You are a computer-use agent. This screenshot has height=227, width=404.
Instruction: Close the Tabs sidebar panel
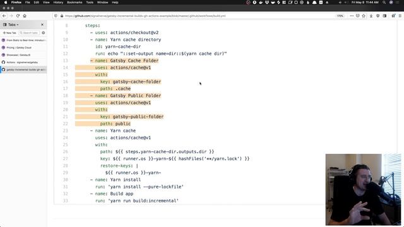click(x=42, y=25)
